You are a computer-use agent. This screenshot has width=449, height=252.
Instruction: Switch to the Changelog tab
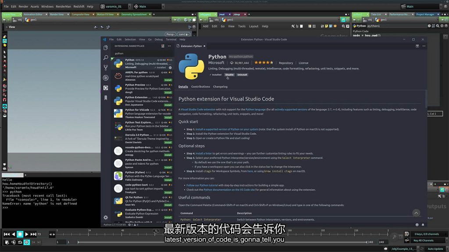pos(220,87)
